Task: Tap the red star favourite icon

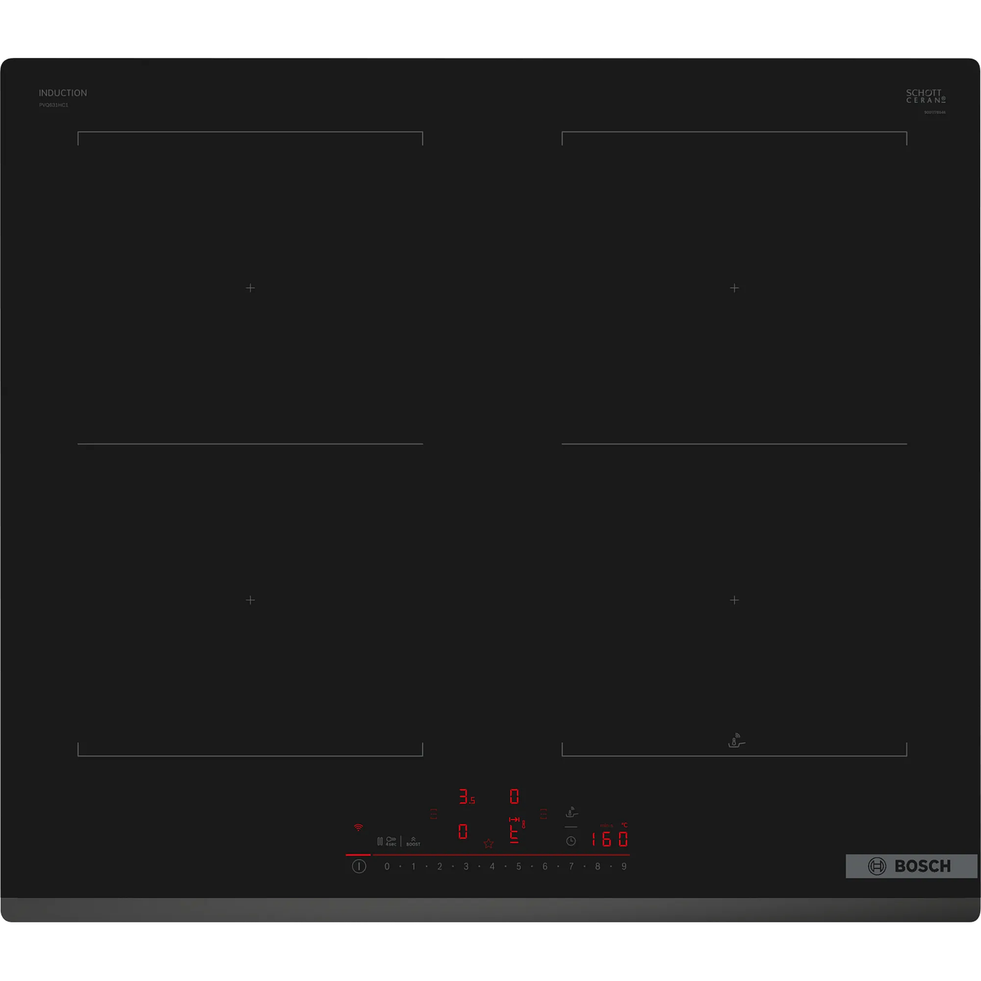Action: point(488,844)
